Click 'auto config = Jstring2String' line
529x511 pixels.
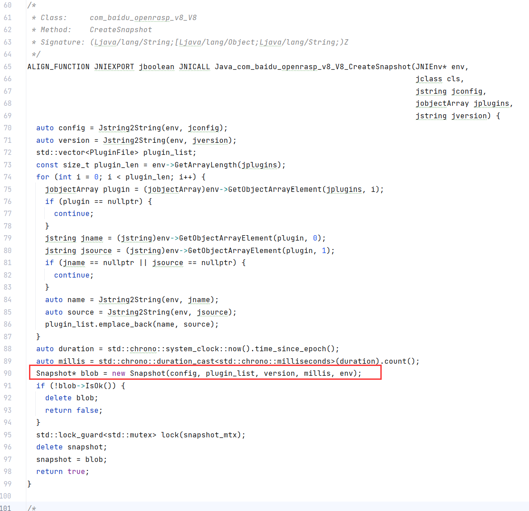(x=132, y=128)
